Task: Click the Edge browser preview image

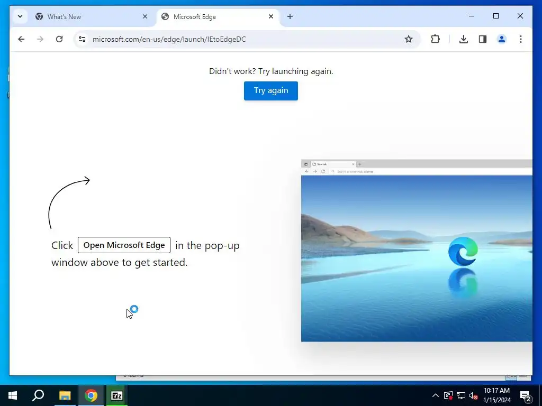Action: coord(417,251)
